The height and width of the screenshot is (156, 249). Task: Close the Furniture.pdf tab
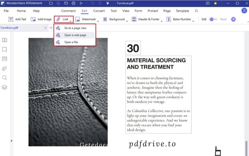(45, 28)
